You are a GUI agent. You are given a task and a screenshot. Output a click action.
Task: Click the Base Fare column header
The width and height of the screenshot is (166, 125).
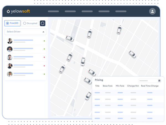(108, 86)
